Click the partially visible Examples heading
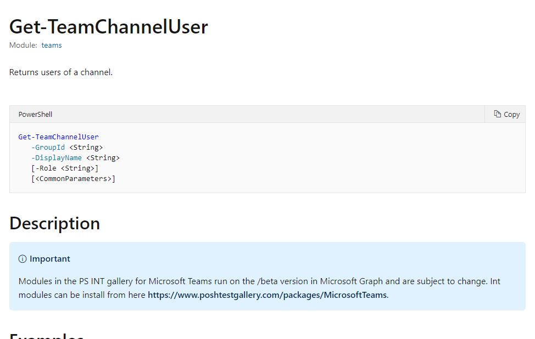 [x=47, y=336]
